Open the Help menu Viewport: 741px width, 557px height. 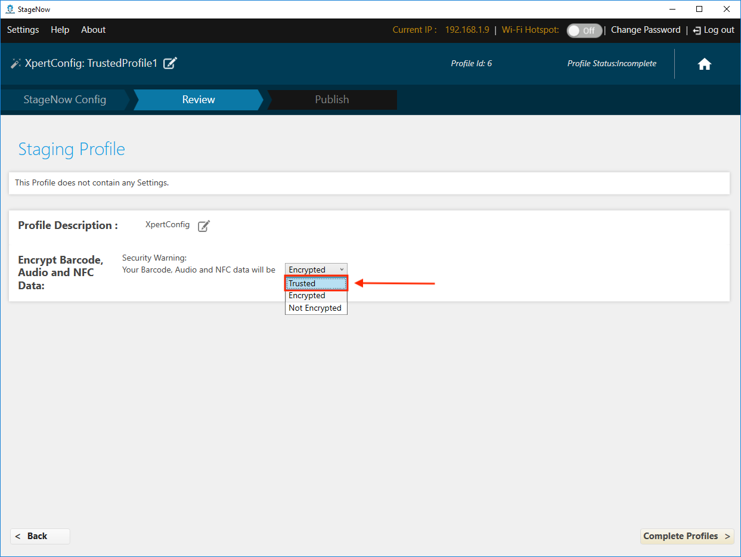(x=60, y=30)
